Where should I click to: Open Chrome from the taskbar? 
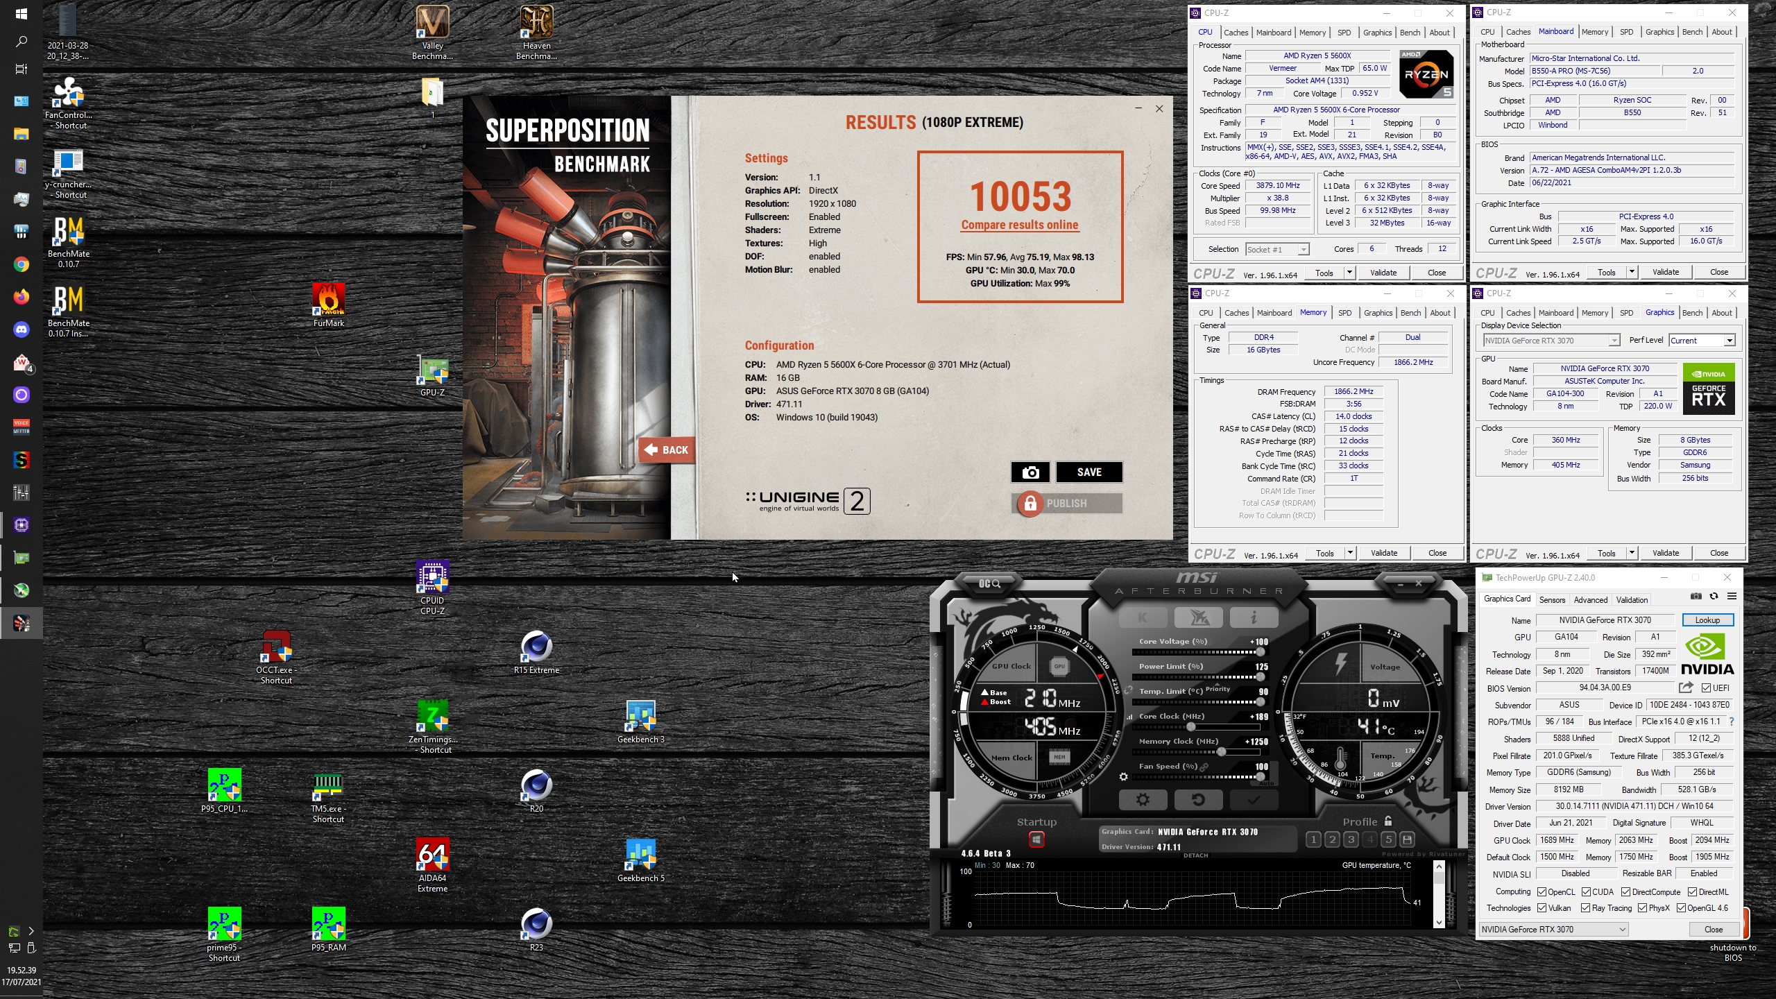click(22, 264)
